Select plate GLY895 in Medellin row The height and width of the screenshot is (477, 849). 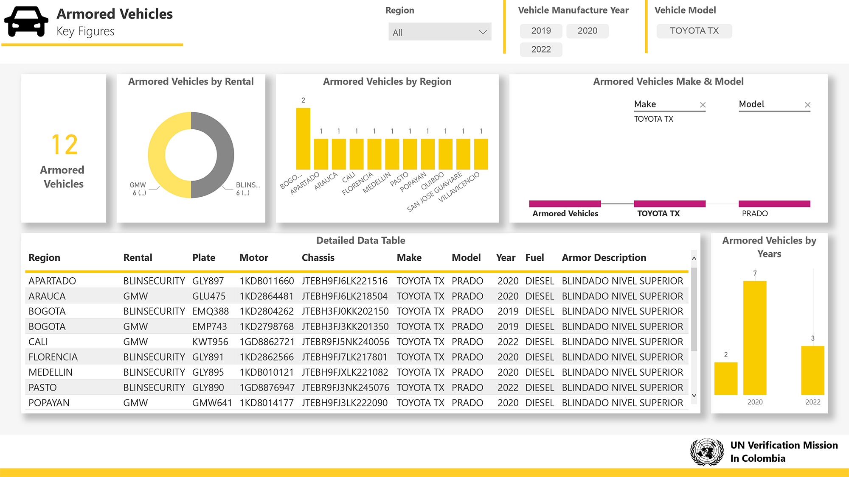pos(208,373)
